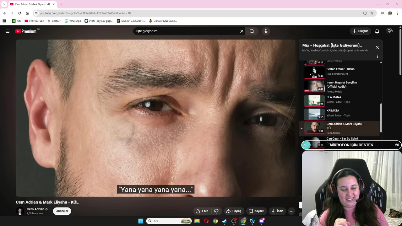Open the Kick bookmark
This screenshot has height=226, width=402.
(x=17, y=21)
